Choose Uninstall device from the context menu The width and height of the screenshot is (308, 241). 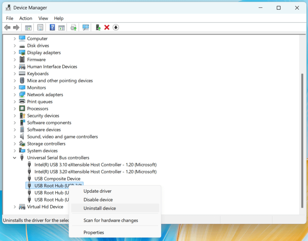(x=99, y=208)
